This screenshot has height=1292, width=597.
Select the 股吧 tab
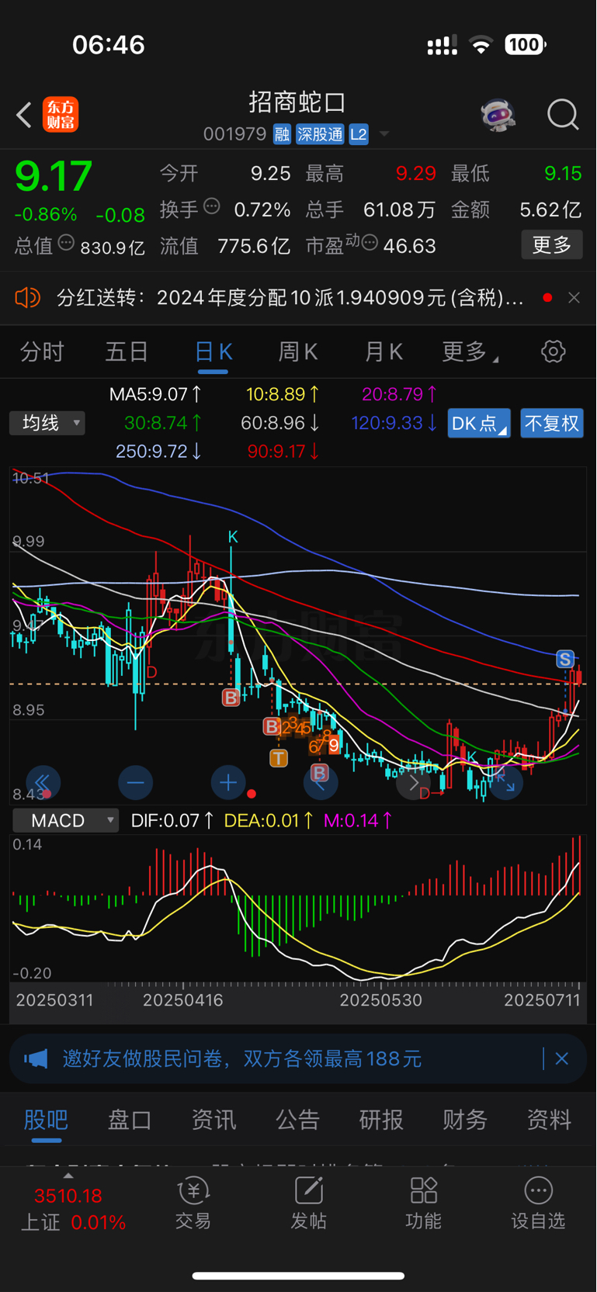tap(47, 1120)
